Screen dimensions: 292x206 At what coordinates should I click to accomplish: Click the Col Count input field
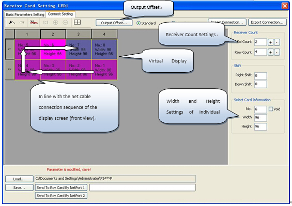(x=260, y=42)
